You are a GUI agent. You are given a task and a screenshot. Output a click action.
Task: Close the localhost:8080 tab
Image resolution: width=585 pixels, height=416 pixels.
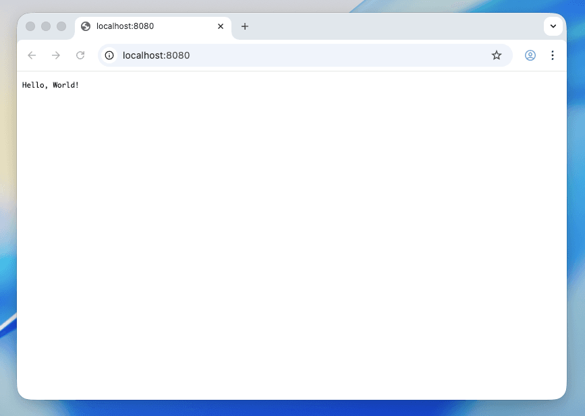point(221,26)
